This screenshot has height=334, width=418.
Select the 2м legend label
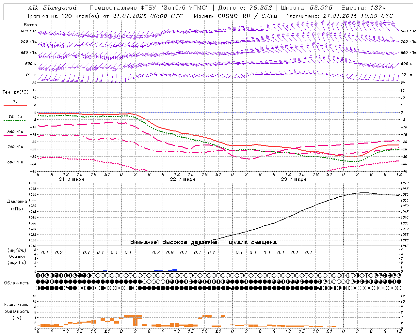(15, 102)
